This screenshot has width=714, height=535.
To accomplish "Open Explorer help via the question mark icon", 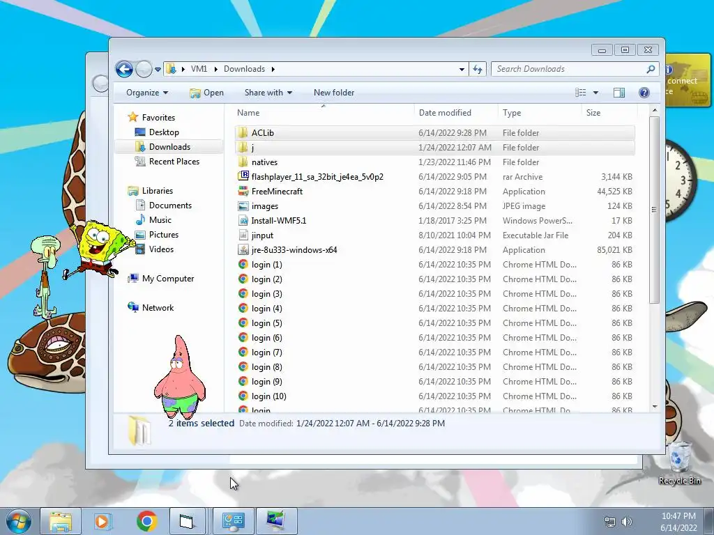I will [x=644, y=93].
